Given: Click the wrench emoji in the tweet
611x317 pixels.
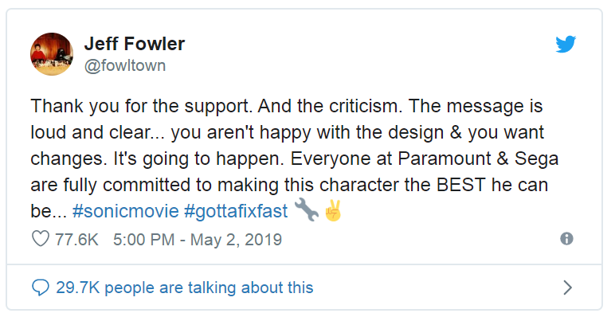Looking at the screenshot, I should 306,210.
